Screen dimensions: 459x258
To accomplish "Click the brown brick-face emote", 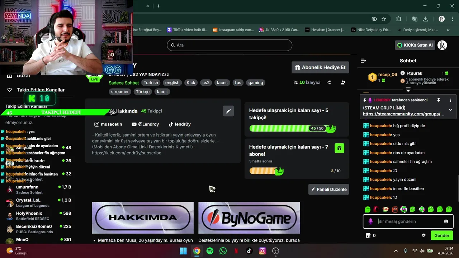I will click(394, 209).
